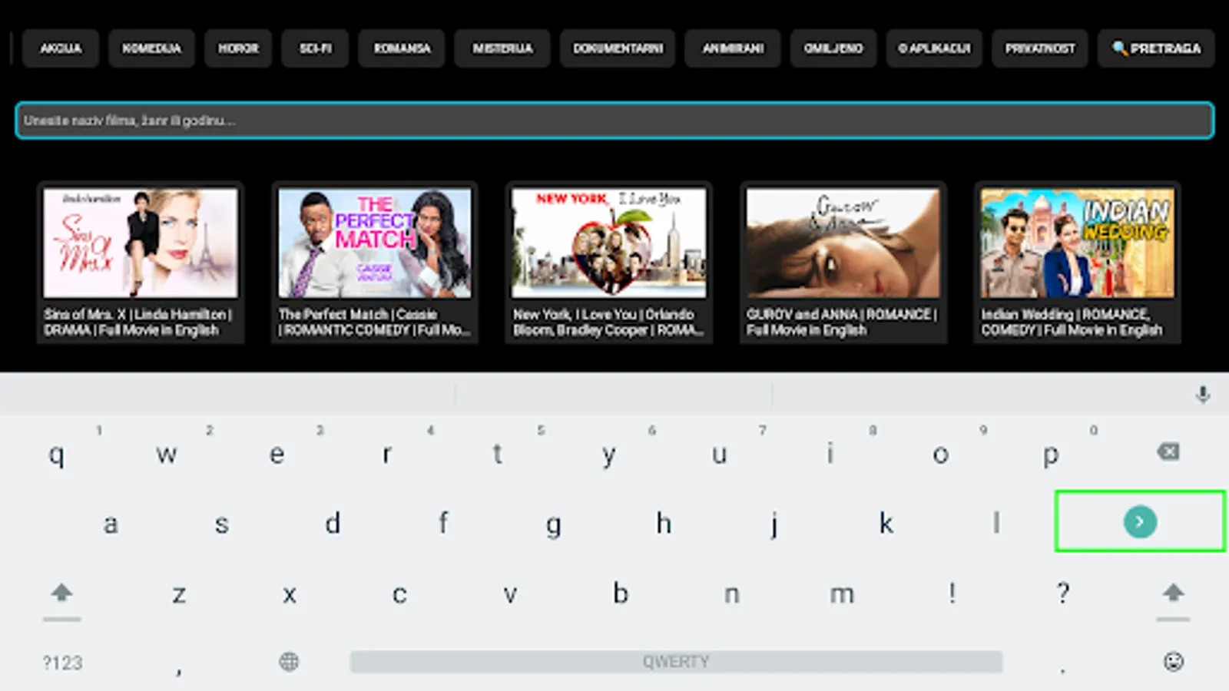Viewport: 1229px width, 691px height.
Task: Tap the period key
Action: pyautogui.click(x=1063, y=670)
